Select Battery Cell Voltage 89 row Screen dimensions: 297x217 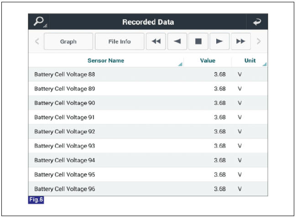[148, 89]
